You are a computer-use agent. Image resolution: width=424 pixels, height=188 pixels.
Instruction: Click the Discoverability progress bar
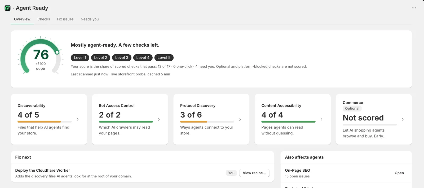click(45, 122)
